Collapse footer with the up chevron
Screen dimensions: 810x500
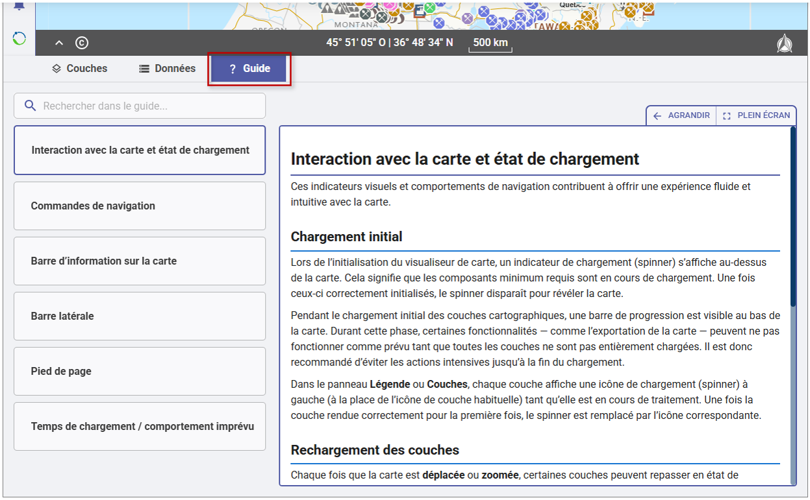[x=59, y=43]
